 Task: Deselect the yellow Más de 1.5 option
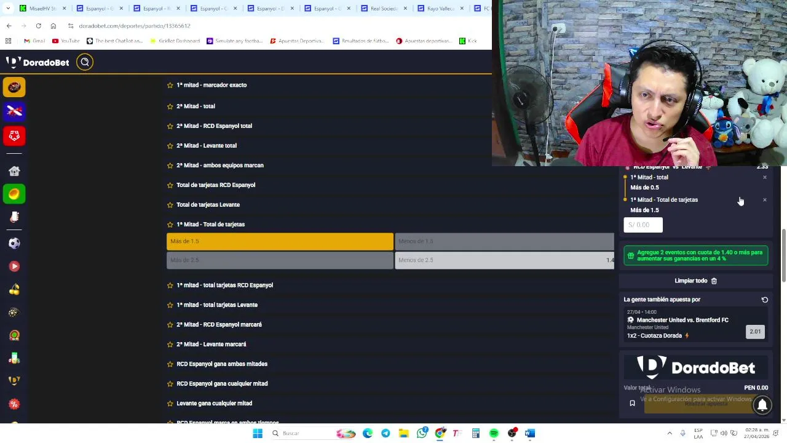[x=280, y=241]
